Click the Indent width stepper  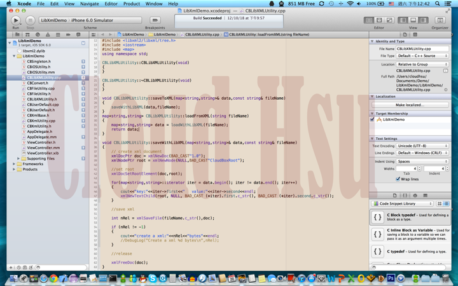447,168
